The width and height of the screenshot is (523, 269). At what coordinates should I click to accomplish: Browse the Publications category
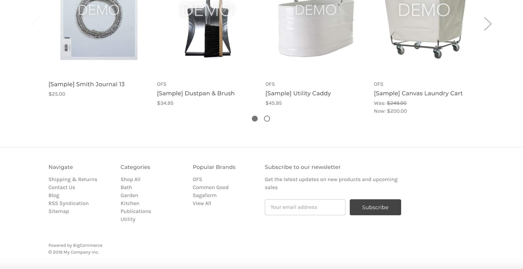pos(136,211)
